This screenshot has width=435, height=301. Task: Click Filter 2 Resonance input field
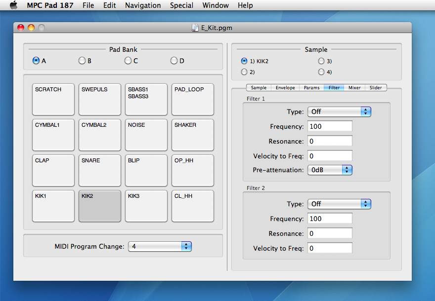click(x=330, y=233)
